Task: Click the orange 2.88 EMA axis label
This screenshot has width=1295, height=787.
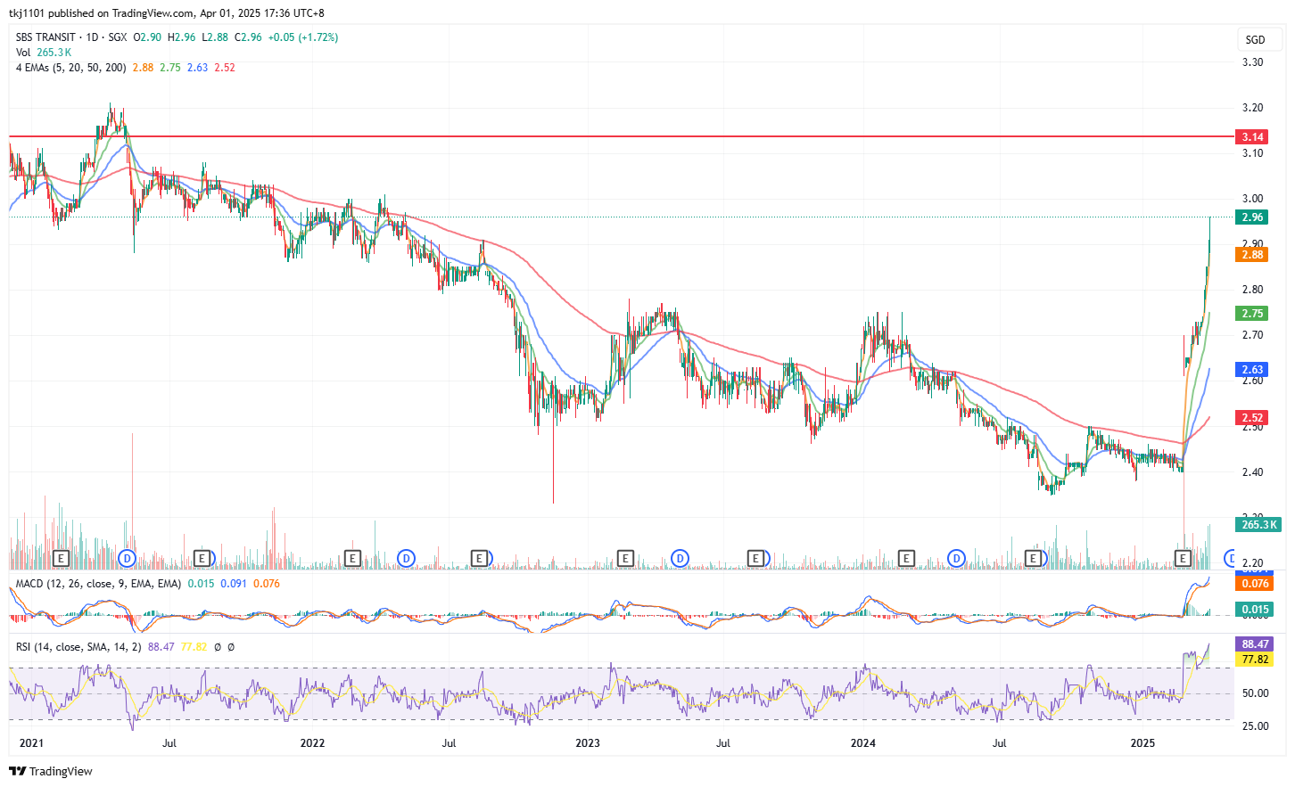Action: [x=1252, y=255]
